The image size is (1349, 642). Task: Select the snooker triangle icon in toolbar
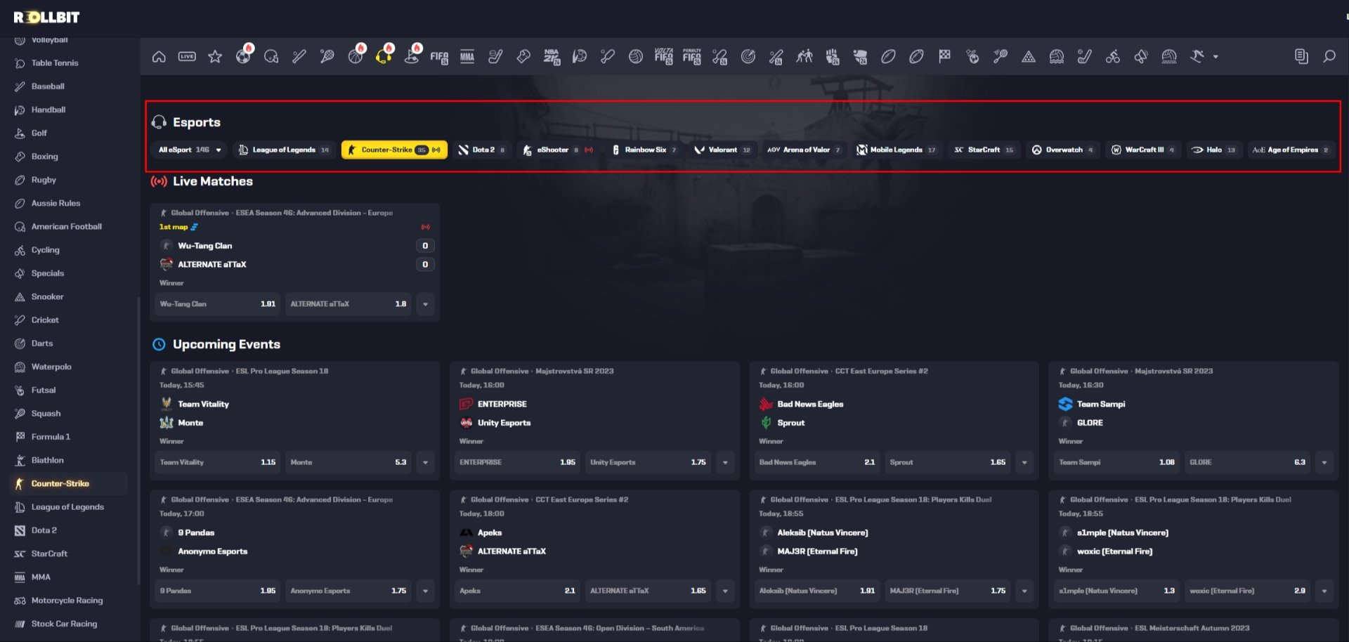pos(1029,56)
